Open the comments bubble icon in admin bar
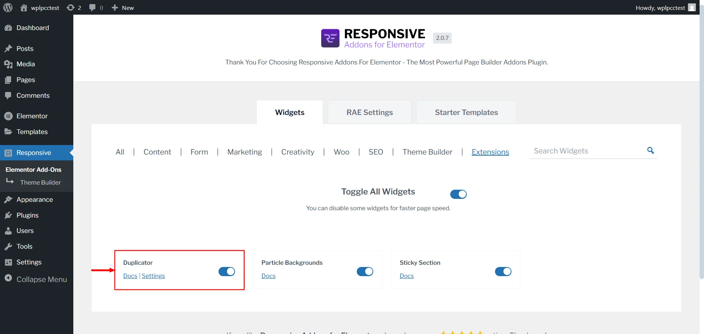This screenshot has width=704, height=334. (x=92, y=8)
